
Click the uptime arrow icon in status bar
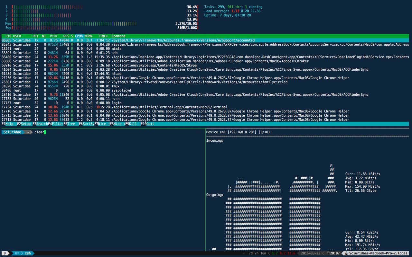[244, 253]
